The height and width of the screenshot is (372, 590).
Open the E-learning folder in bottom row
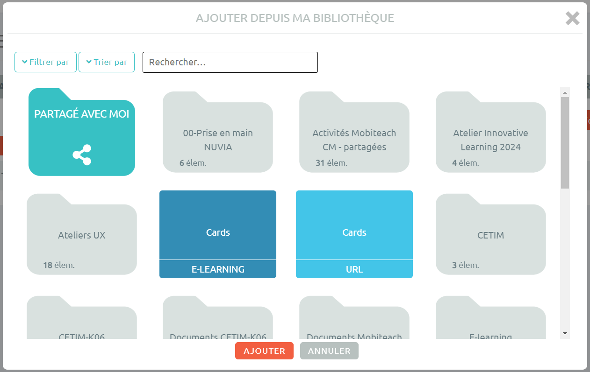click(x=491, y=317)
